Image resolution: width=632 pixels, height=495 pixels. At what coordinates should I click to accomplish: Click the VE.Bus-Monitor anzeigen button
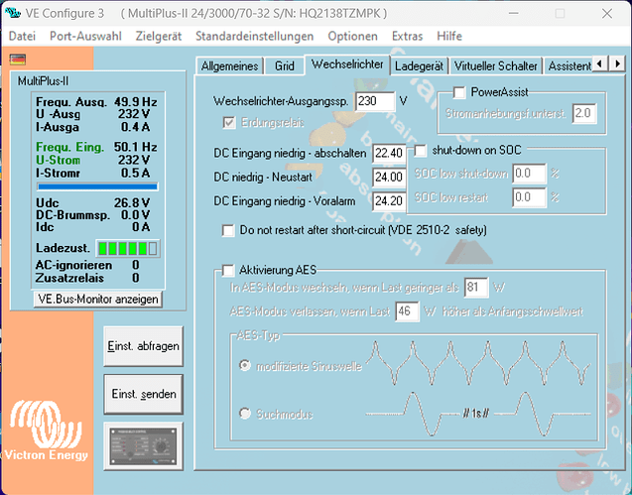point(97,298)
